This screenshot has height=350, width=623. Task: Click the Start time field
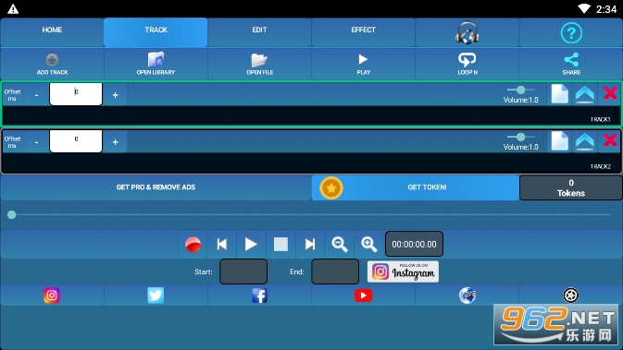243,272
